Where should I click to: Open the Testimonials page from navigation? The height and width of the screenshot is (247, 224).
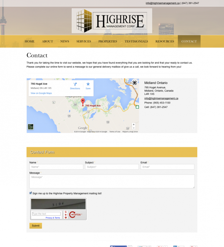click(136, 41)
